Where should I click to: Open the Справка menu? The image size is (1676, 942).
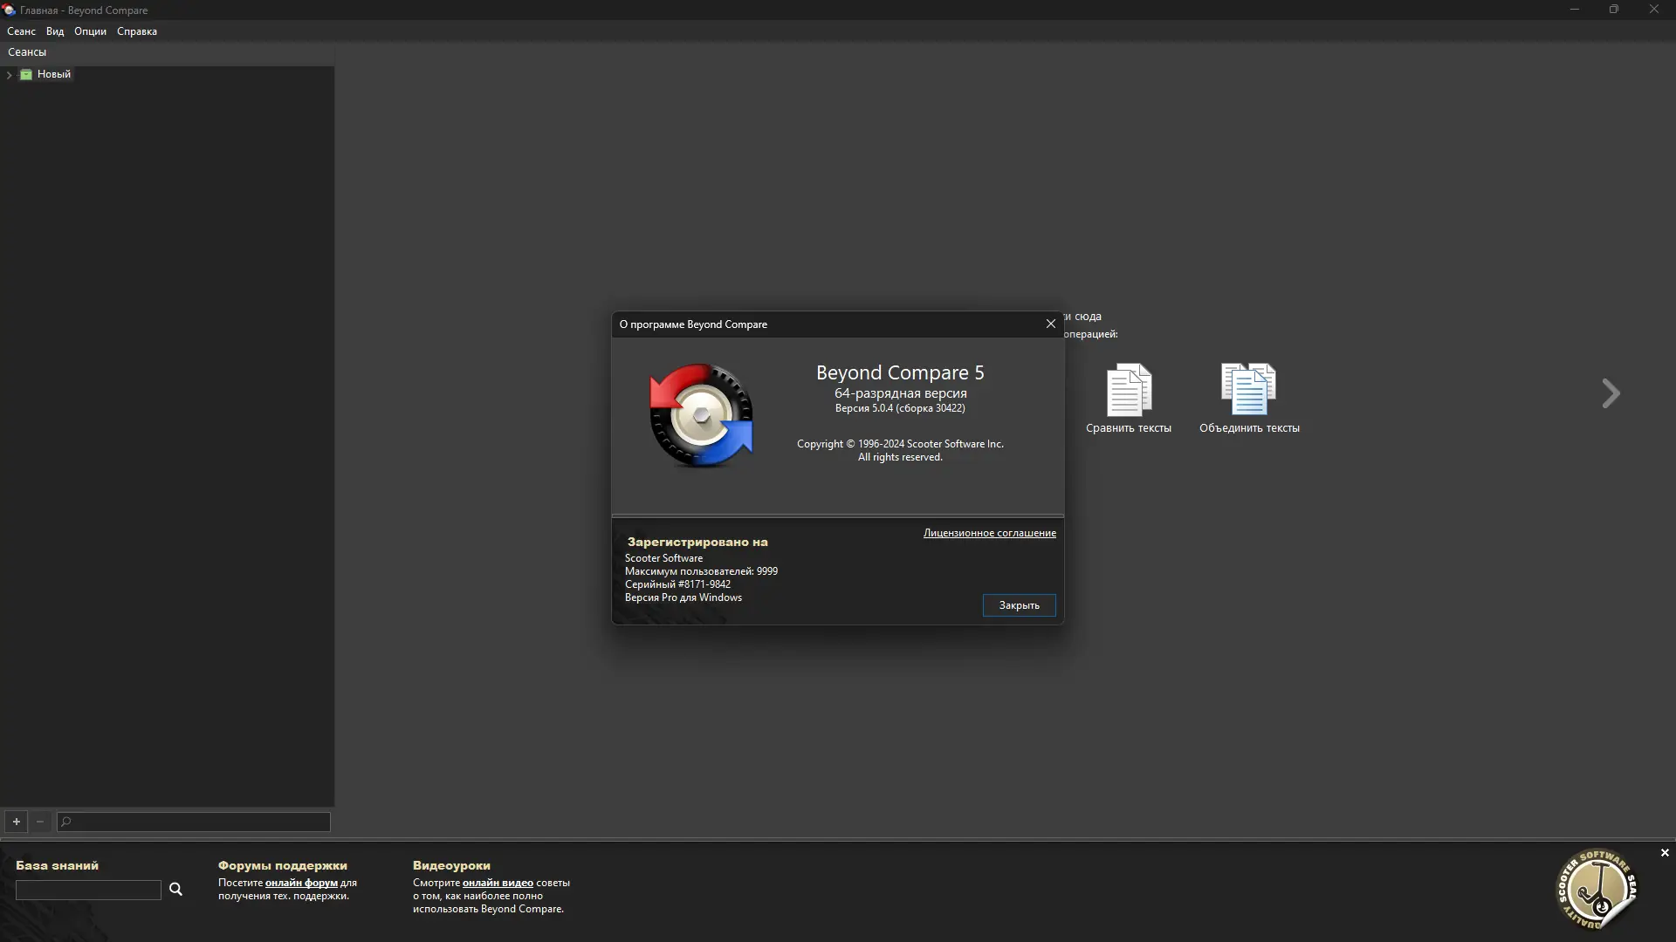[x=137, y=31]
